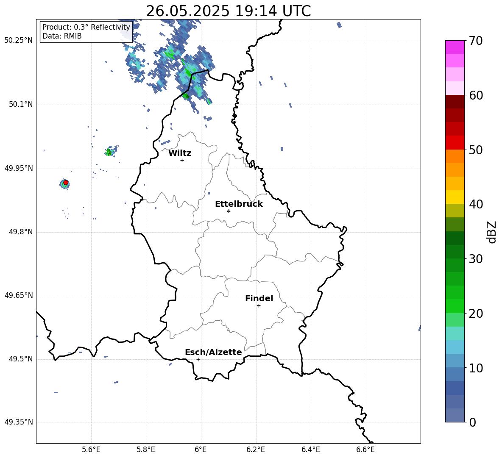Select the Wiltz city label
The height and width of the screenshot is (458, 502).
tap(180, 153)
